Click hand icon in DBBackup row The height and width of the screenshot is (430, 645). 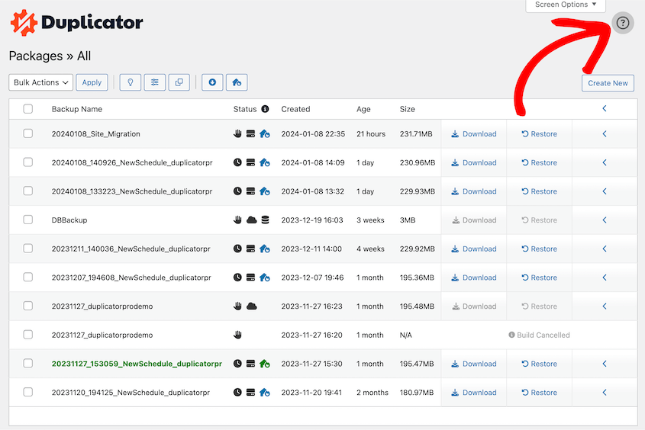pyautogui.click(x=237, y=220)
